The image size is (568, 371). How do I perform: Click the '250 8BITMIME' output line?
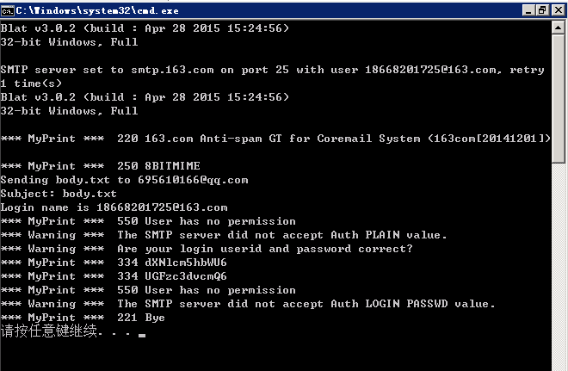click(101, 166)
